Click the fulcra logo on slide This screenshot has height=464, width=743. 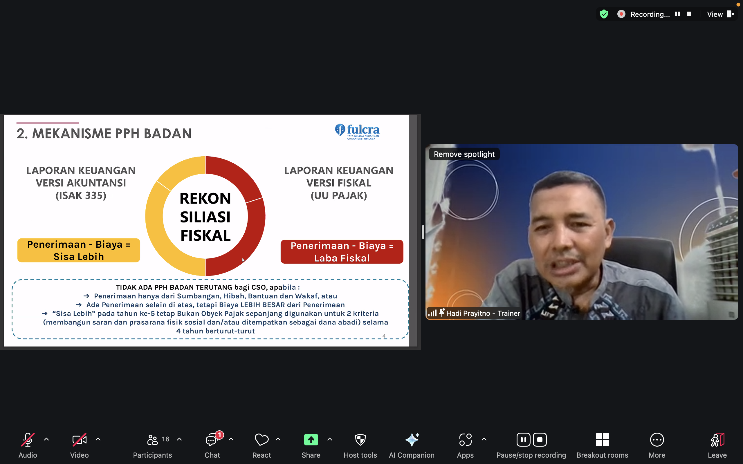357,132
